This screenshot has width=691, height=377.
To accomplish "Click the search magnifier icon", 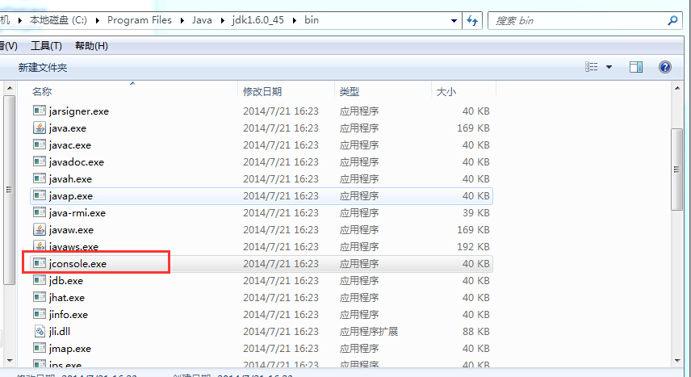I will pyautogui.click(x=672, y=20).
